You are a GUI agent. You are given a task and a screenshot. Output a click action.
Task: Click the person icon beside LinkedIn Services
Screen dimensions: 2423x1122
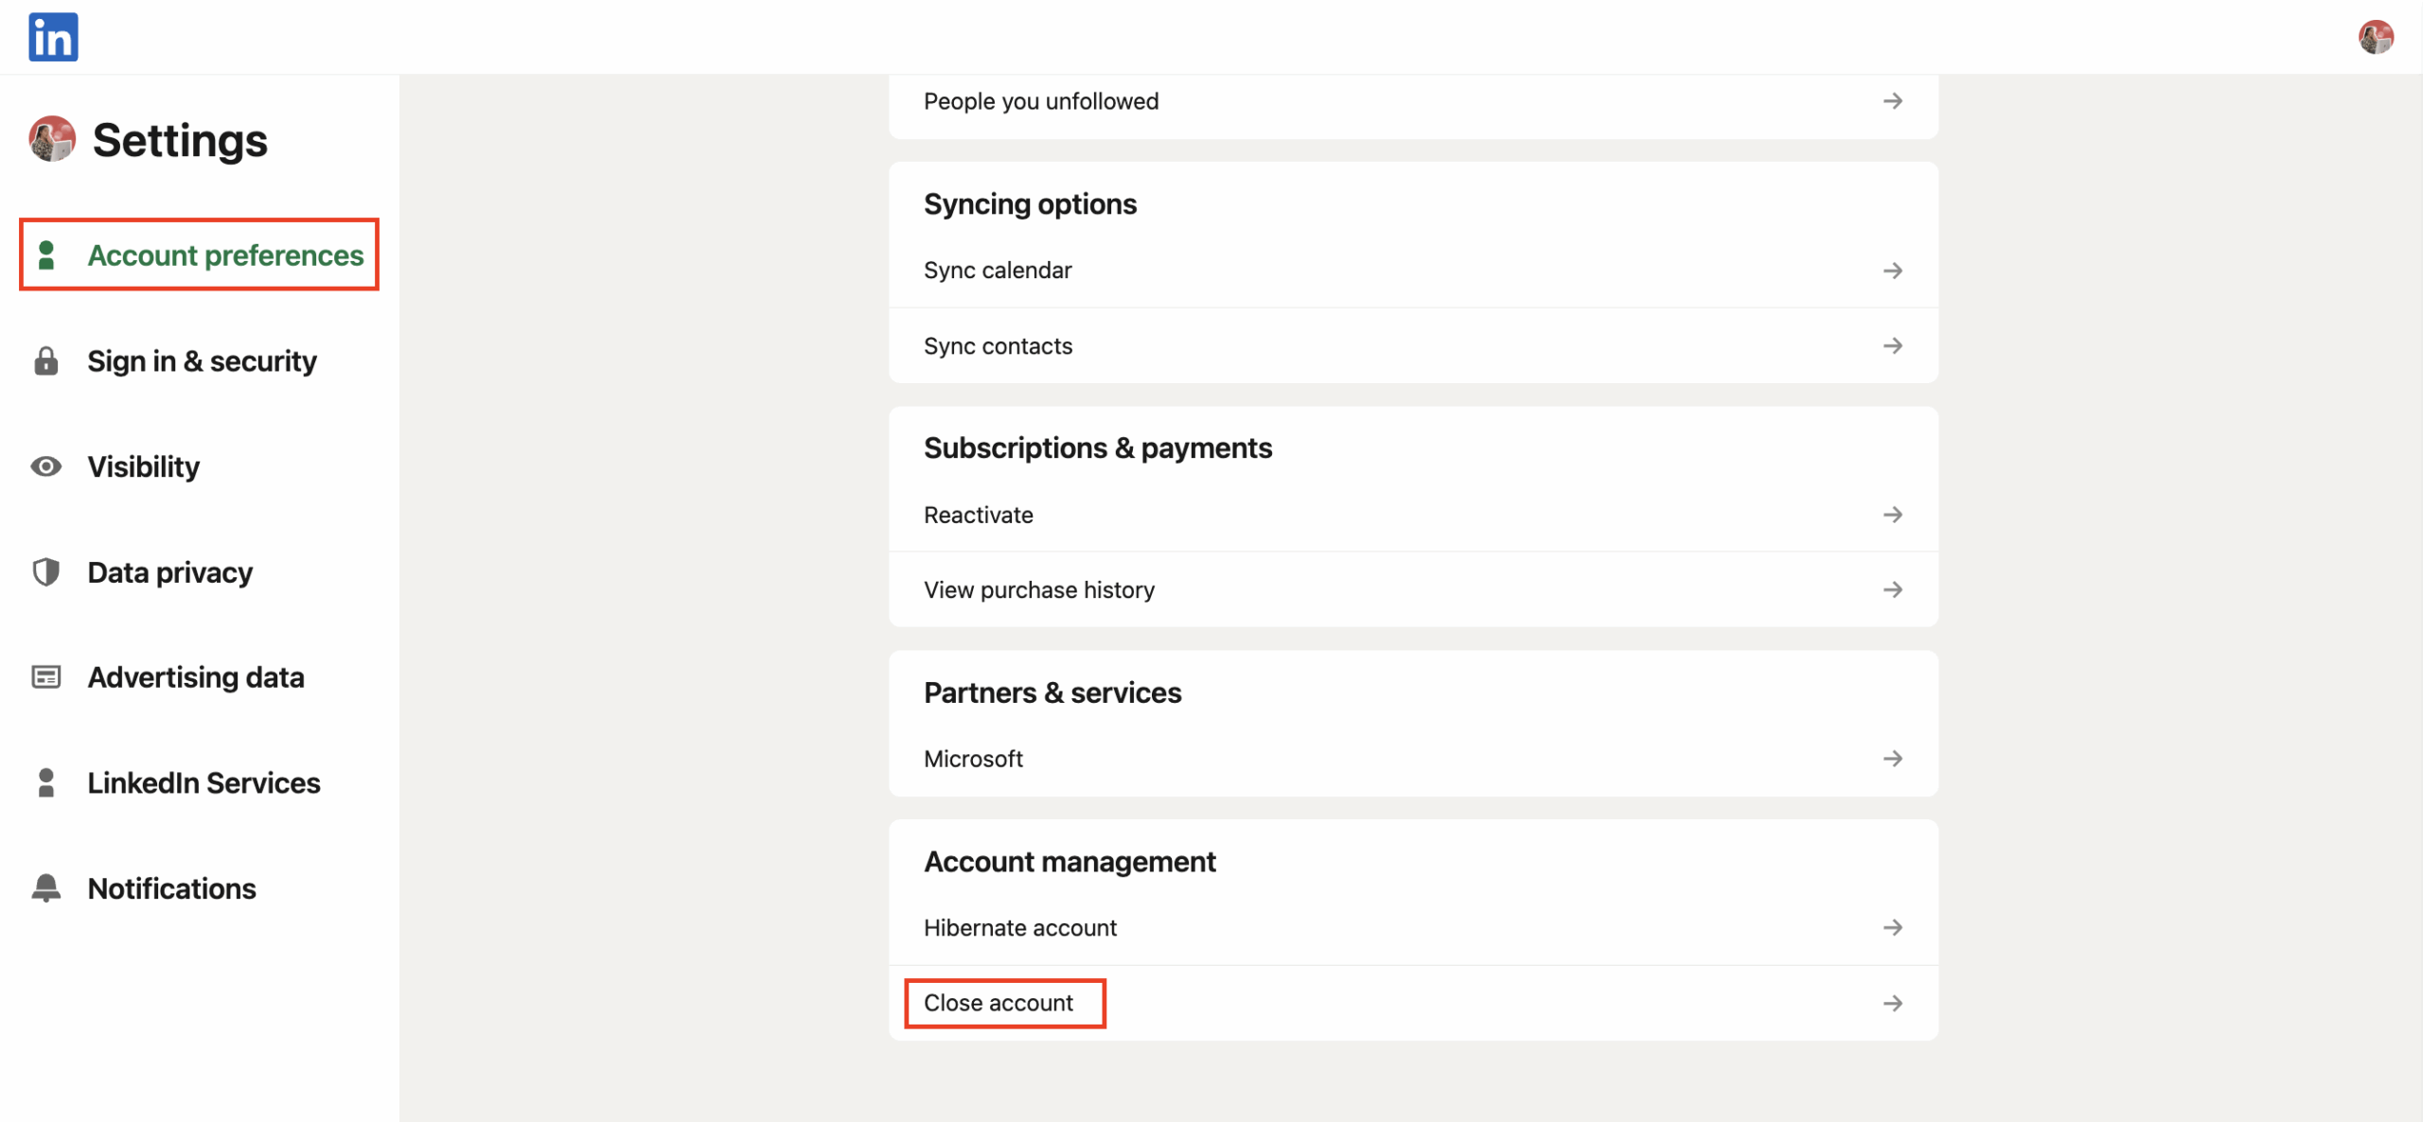(45, 783)
